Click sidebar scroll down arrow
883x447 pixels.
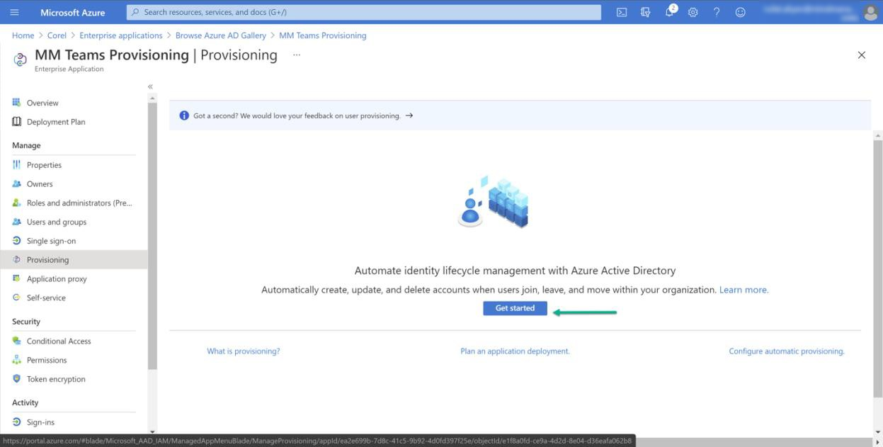tap(152, 431)
